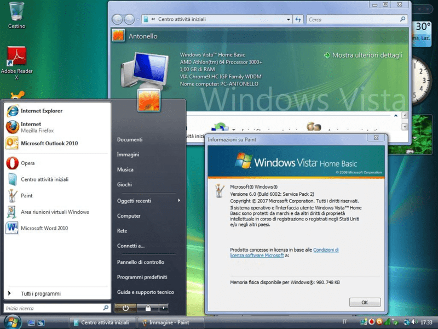
Task: Open Condizioni di licenza software Microsoft link
Action: click(284, 252)
